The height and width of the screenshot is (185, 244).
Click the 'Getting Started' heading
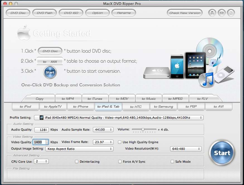(62, 33)
